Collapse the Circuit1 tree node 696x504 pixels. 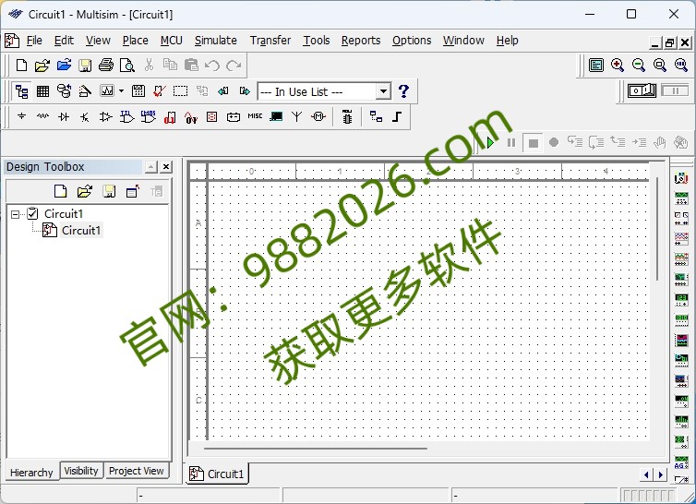click(15, 214)
